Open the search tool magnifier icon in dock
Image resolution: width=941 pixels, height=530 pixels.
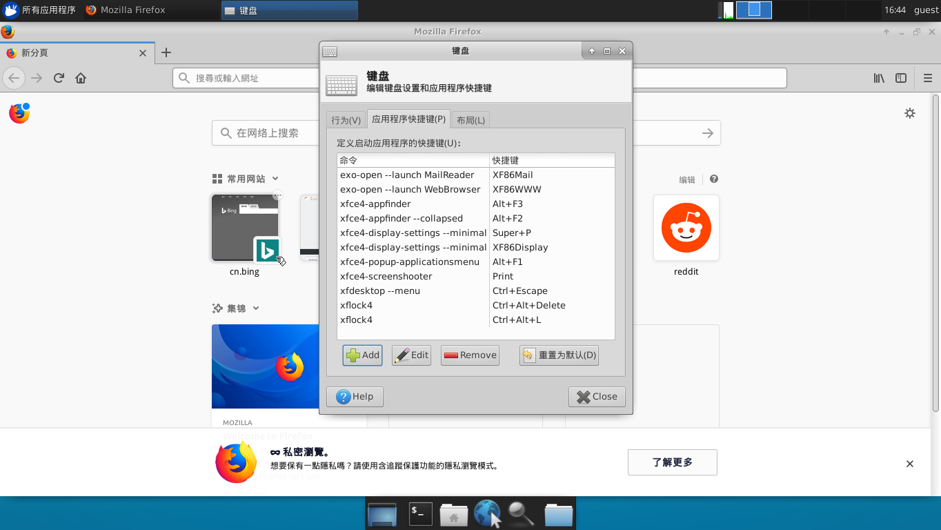(521, 513)
